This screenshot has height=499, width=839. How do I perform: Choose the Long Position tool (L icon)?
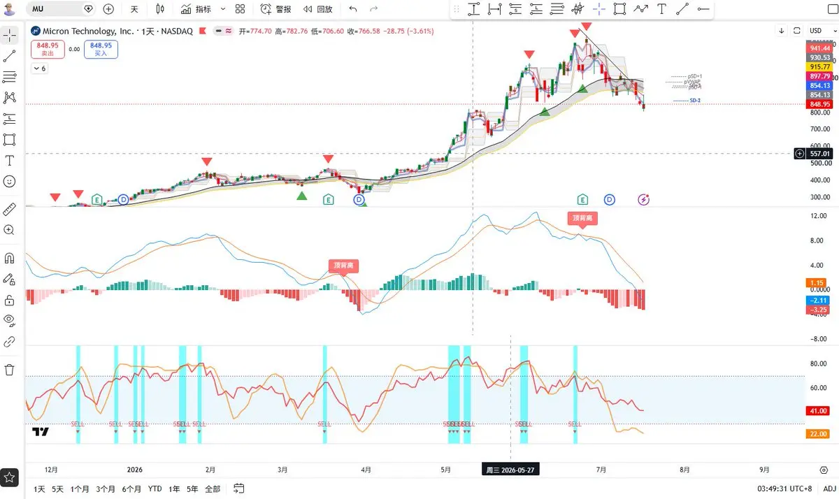pos(536,9)
